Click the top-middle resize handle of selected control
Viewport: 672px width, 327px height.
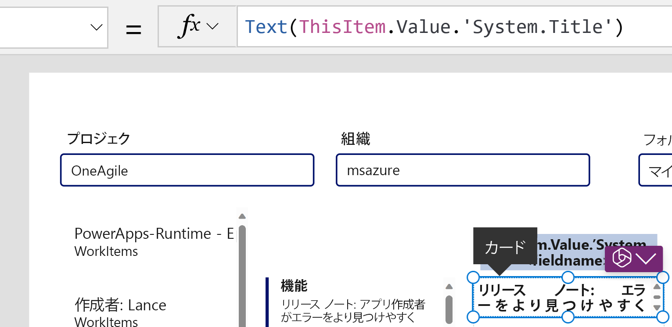click(568, 277)
